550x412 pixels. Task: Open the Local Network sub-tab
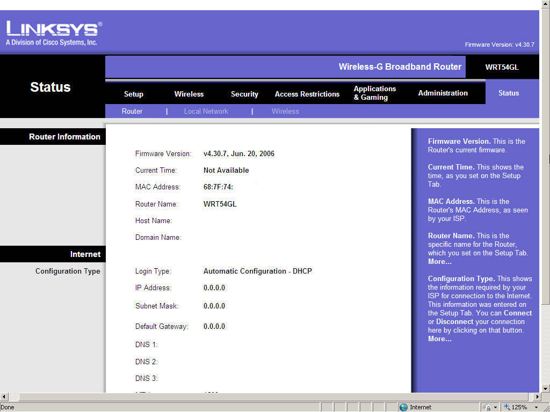click(x=206, y=111)
